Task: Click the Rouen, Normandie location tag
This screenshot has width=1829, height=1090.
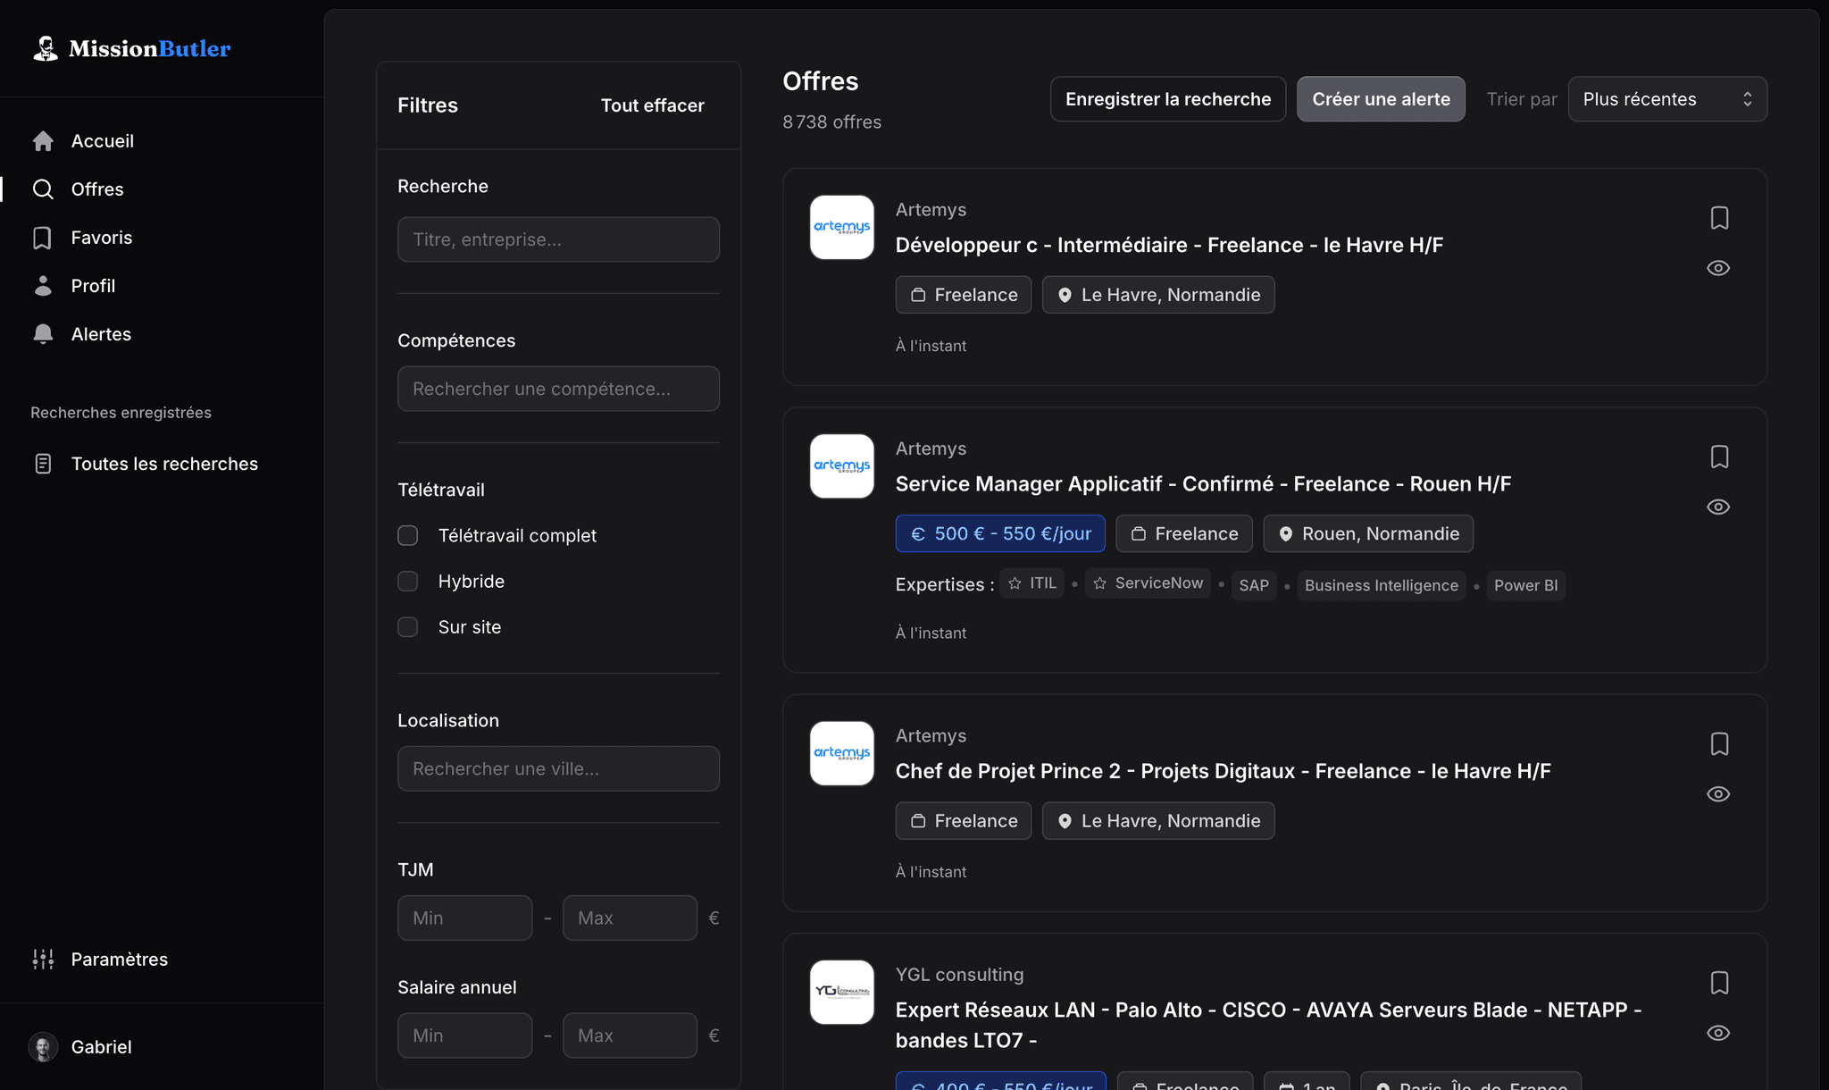Action: [1368, 533]
